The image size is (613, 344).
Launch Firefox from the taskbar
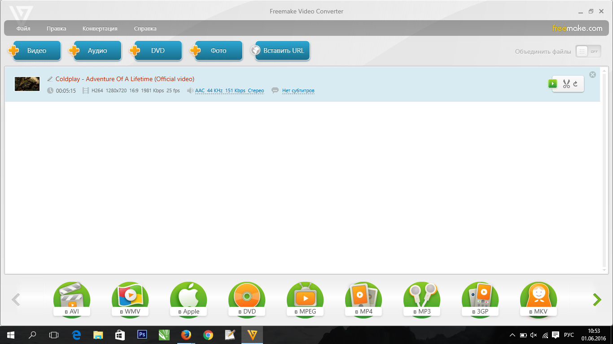pos(186,335)
